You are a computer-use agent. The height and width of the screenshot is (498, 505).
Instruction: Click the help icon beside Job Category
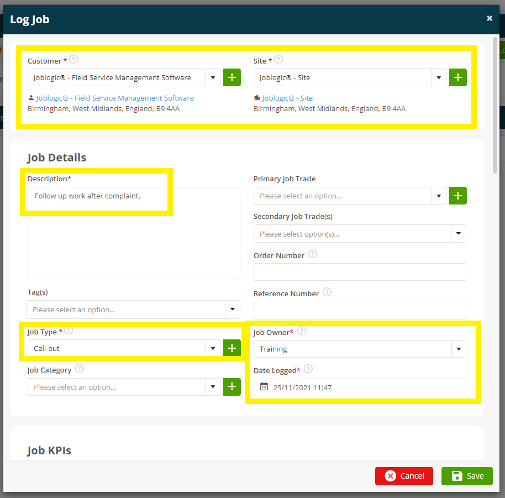pyautogui.click(x=80, y=369)
